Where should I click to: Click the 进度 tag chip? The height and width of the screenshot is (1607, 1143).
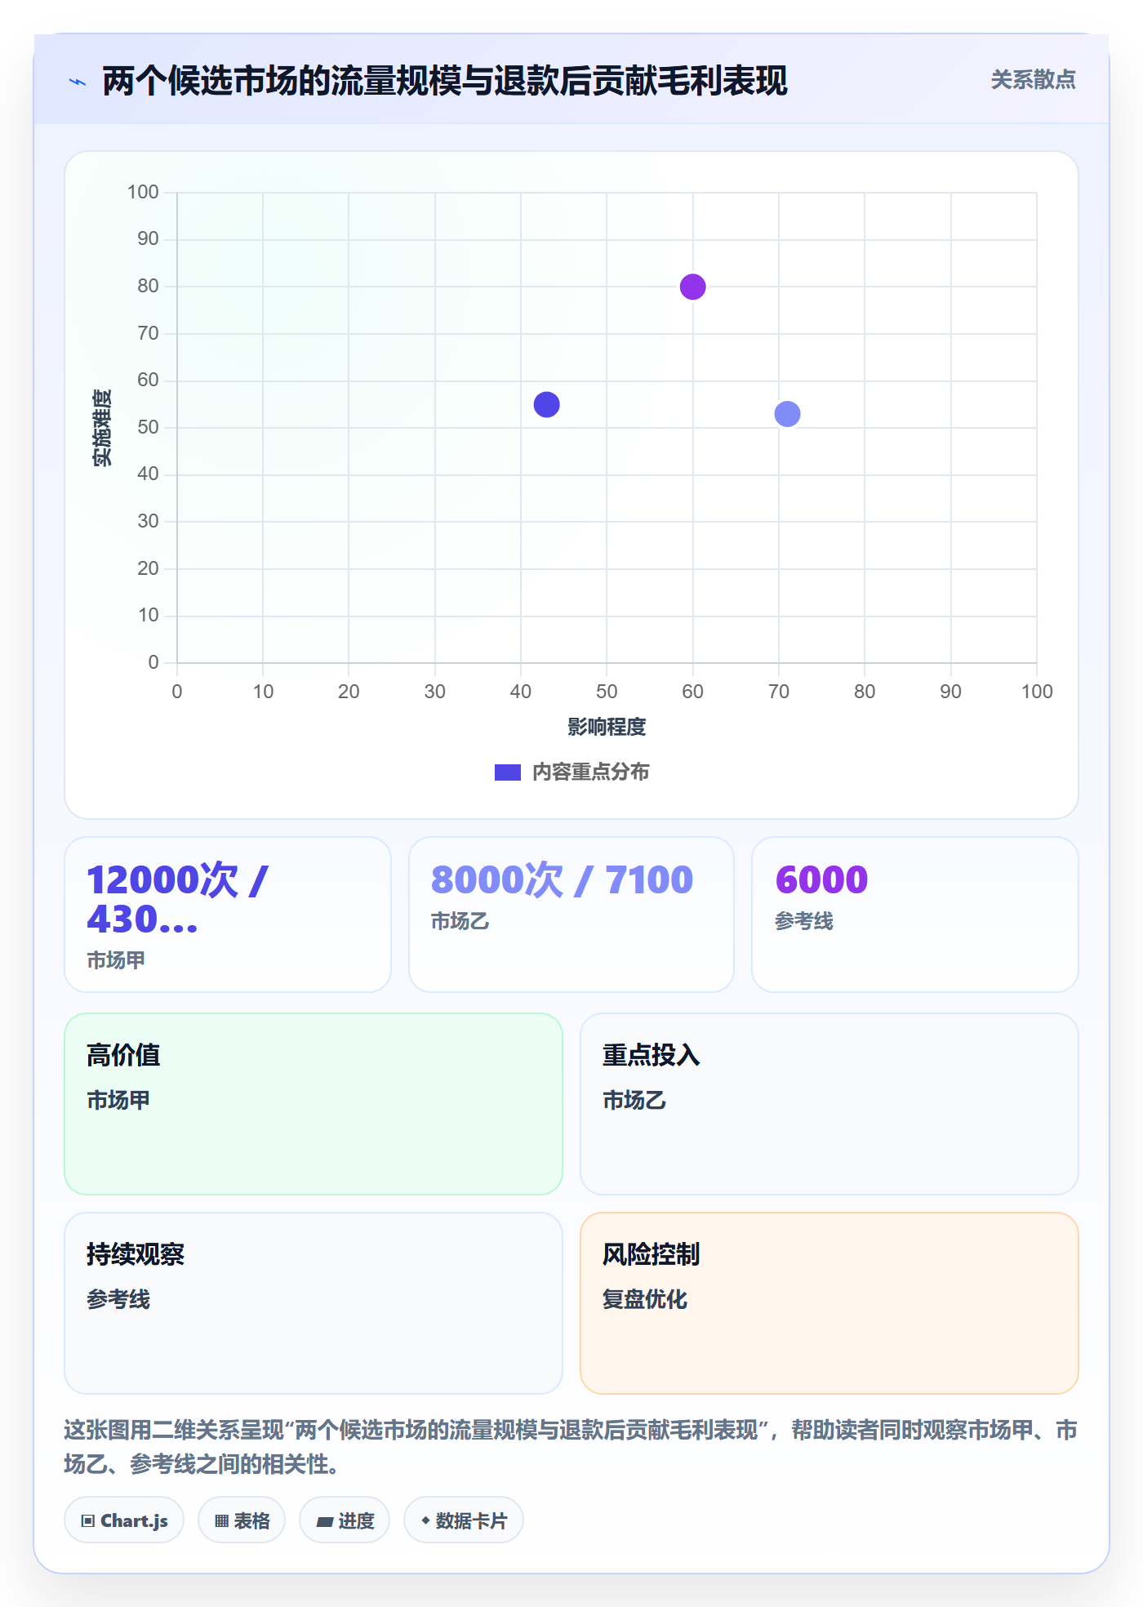click(x=345, y=1520)
